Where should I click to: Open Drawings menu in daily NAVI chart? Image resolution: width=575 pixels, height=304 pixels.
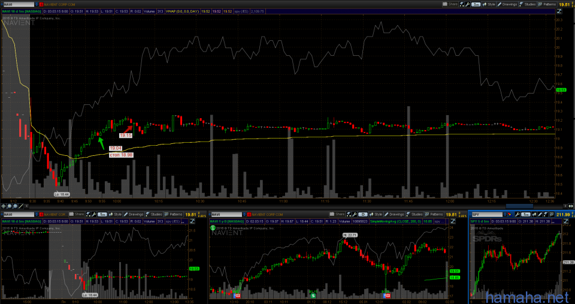click(394, 214)
